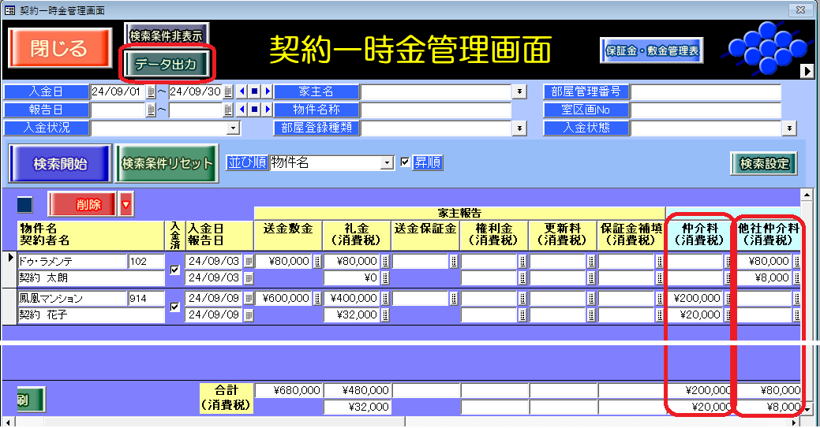
Task: Select the dark blue square above table
Action: tap(25, 205)
